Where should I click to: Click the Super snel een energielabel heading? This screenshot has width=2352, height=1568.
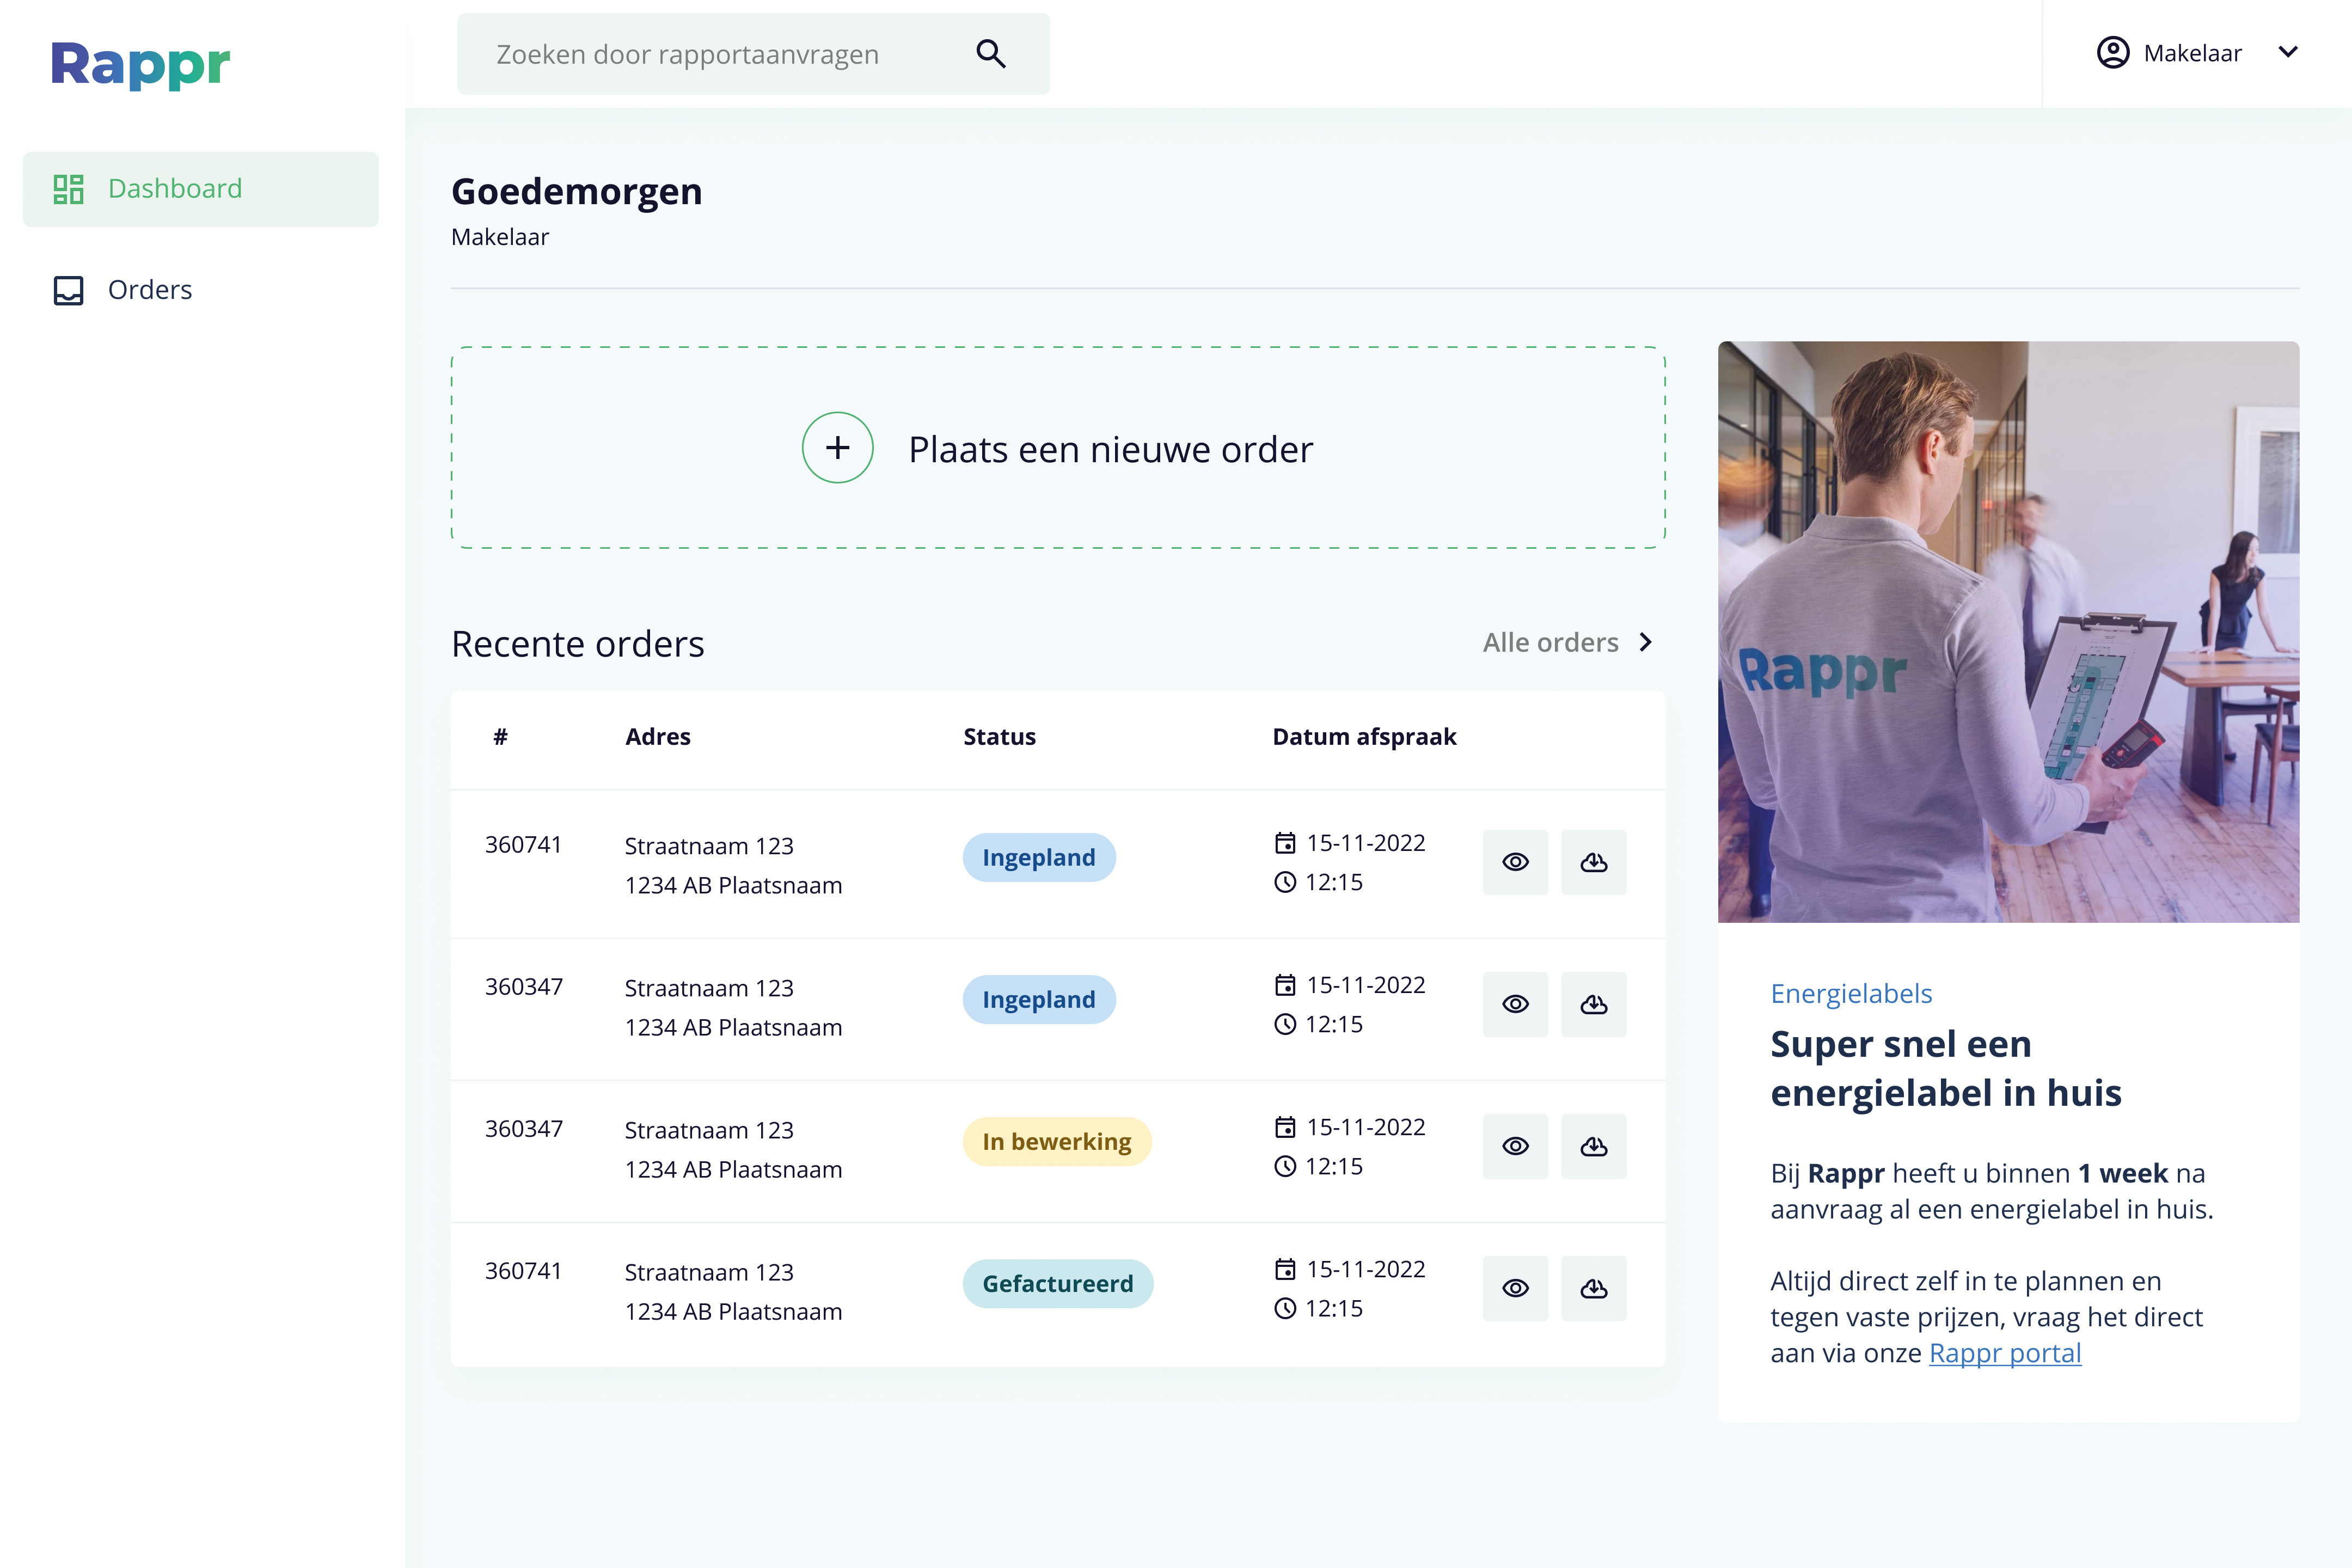point(1945,1068)
